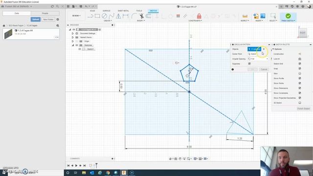Click the New Folder button
Screen dimensions: 313x176
coord(48,20)
